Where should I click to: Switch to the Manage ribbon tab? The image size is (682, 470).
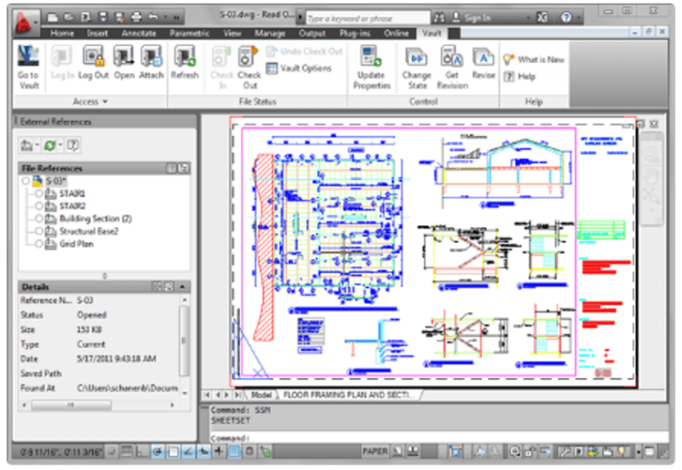pyautogui.click(x=270, y=34)
